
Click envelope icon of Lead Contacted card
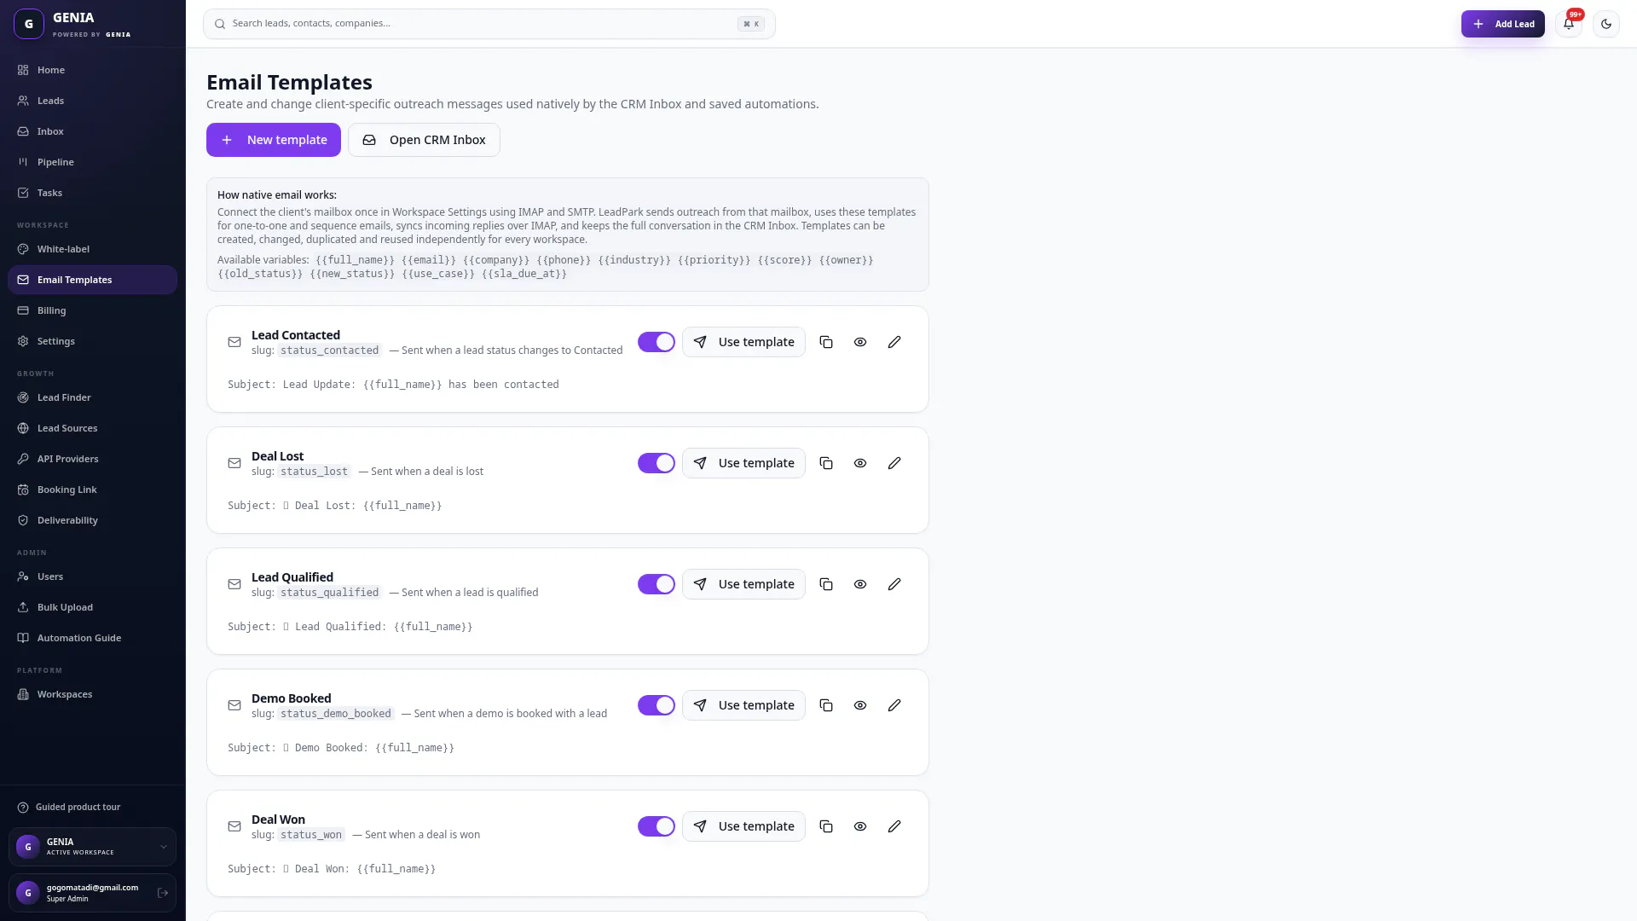click(234, 342)
